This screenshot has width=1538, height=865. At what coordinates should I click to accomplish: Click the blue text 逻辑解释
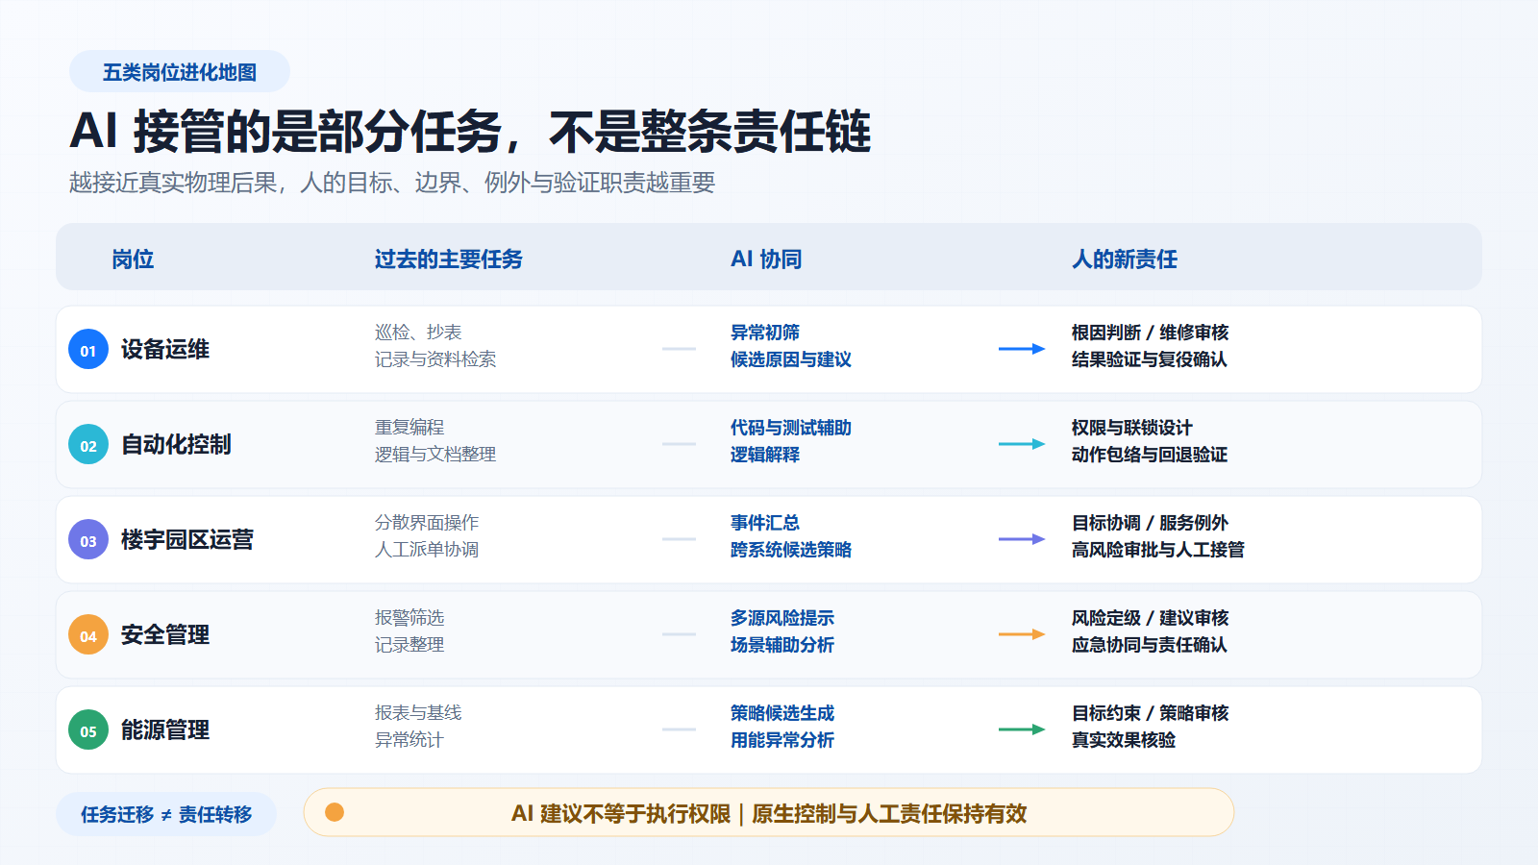click(x=765, y=454)
